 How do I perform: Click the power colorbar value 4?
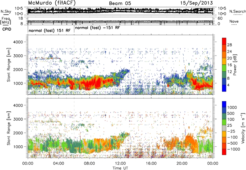click(228, 85)
